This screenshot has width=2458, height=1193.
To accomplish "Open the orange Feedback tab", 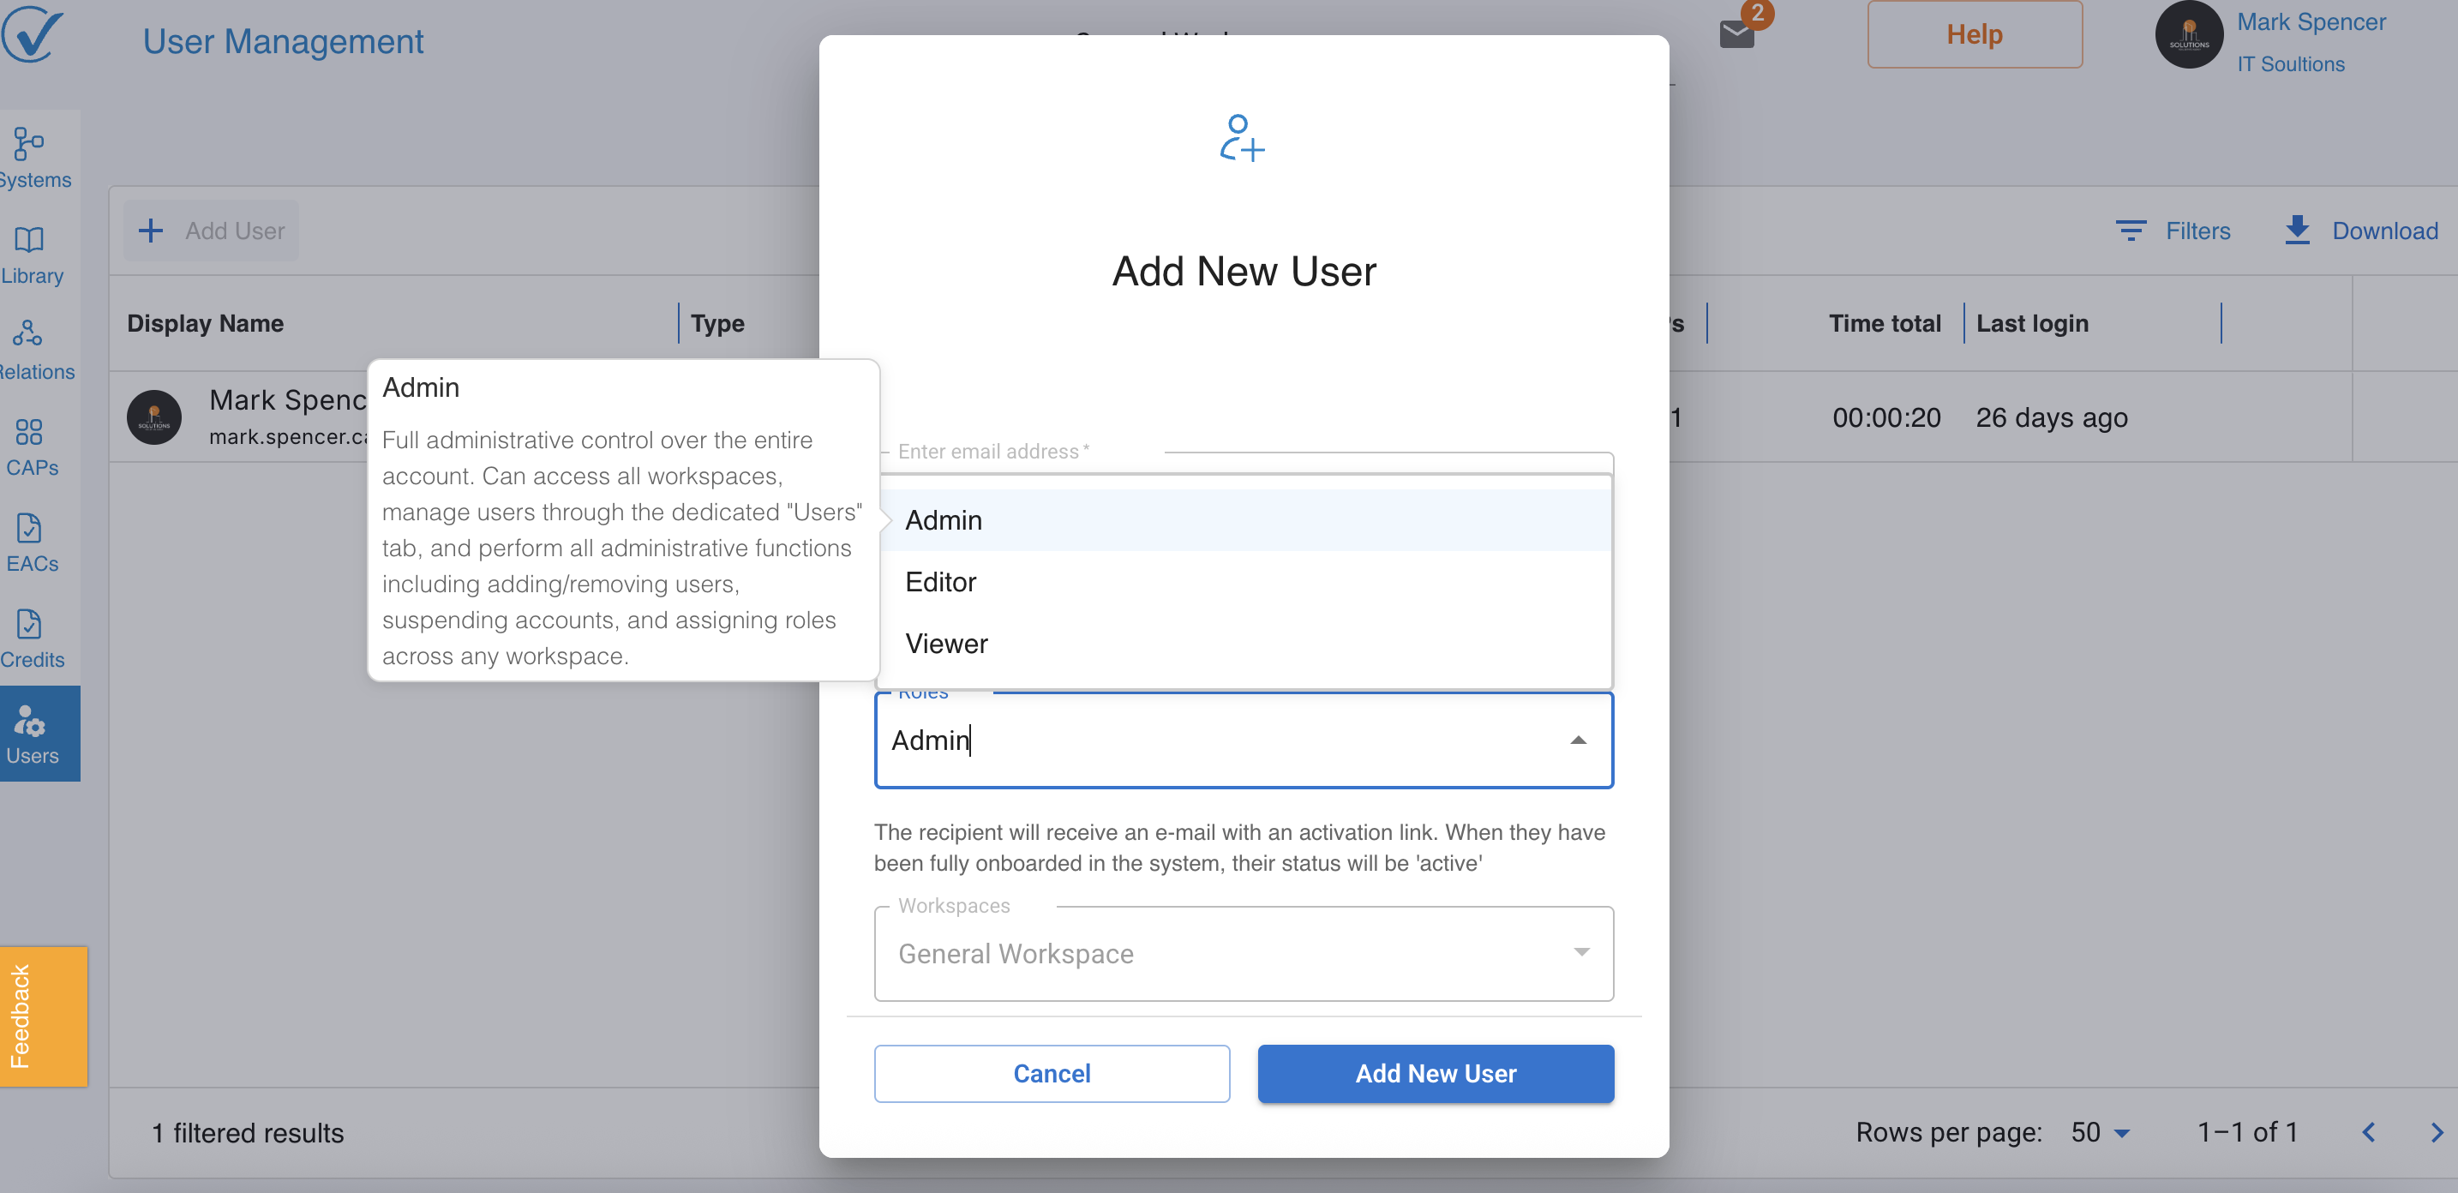I will (x=42, y=1016).
